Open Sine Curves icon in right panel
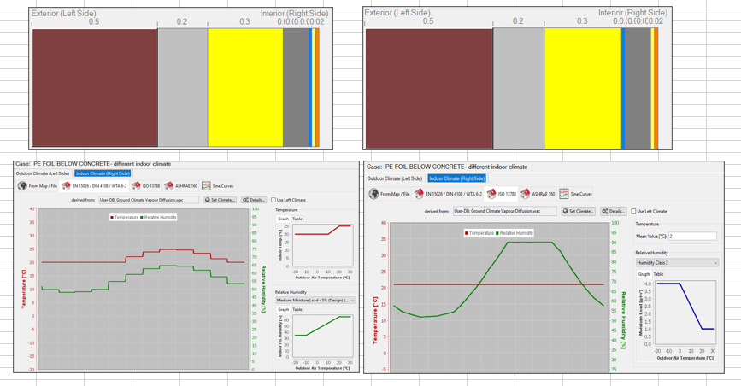This screenshot has width=741, height=386. click(564, 194)
